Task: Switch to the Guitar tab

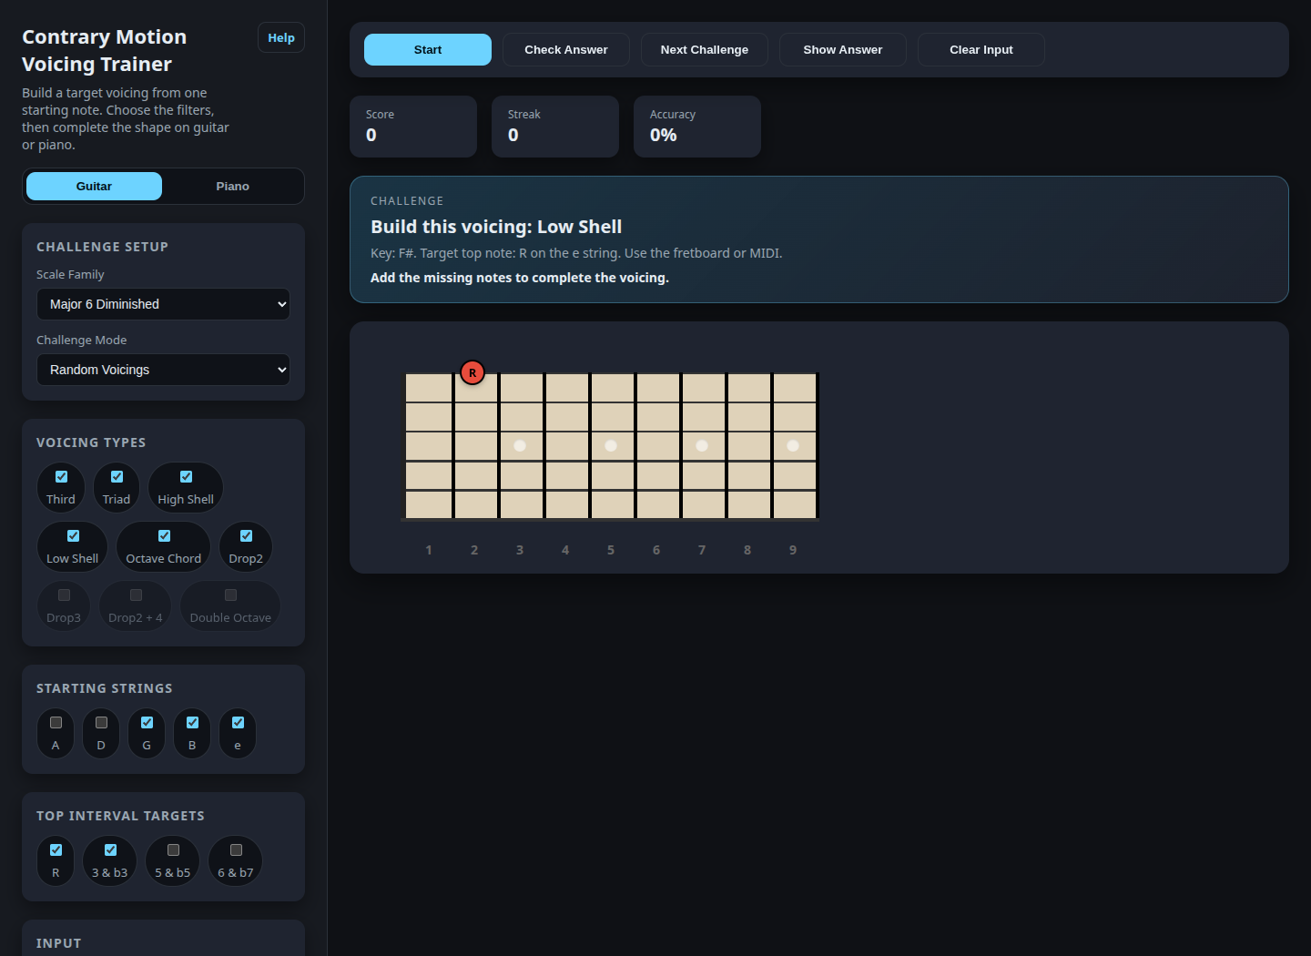Action: pyautogui.click(x=94, y=186)
